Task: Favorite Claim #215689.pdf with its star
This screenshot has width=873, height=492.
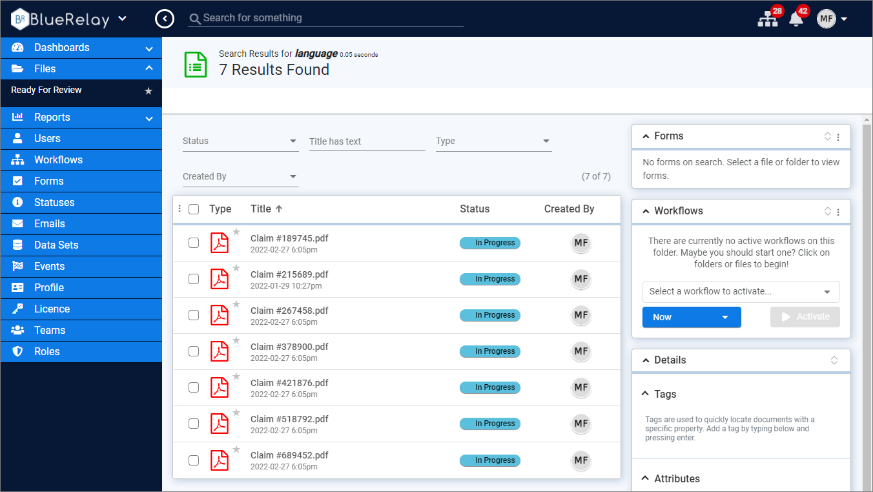Action: coord(236,268)
